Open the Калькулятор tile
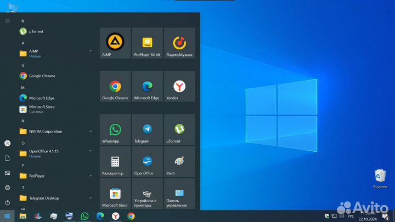 (x=115, y=162)
